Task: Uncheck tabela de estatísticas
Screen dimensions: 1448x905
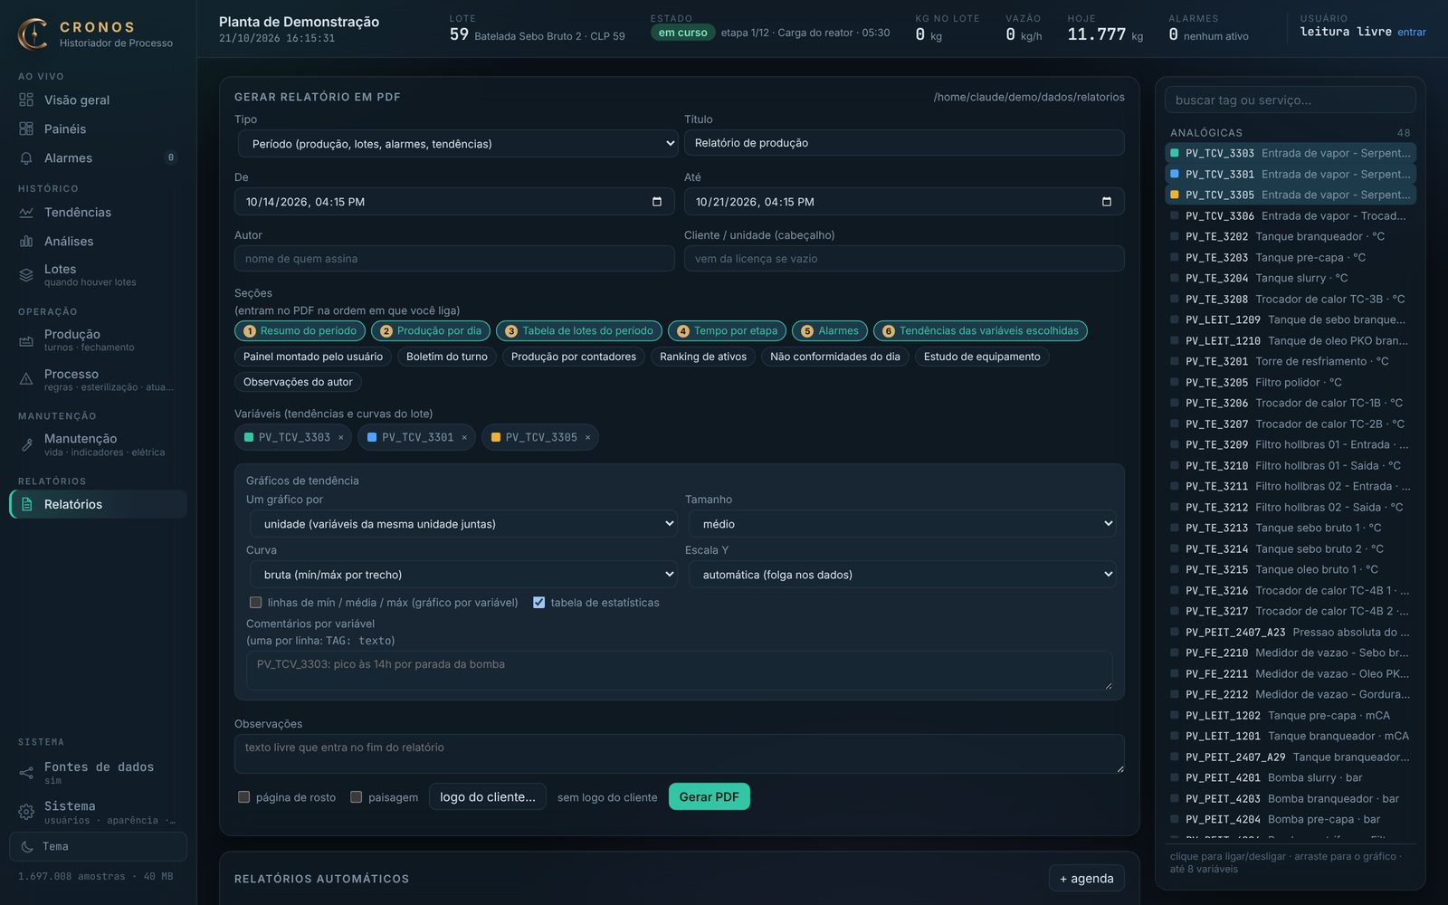Action: pyautogui.click(x=538, y=603)
